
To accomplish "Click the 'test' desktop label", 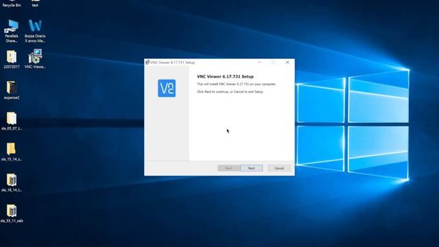I will point(35,5).
